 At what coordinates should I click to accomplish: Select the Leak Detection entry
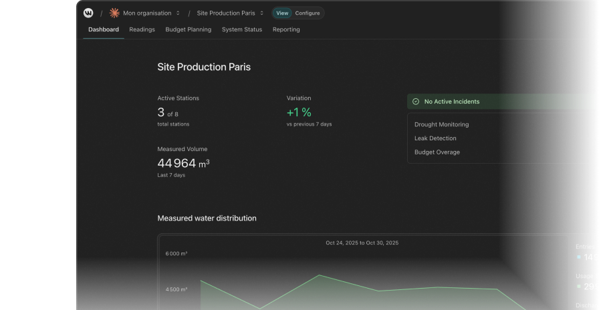click(435, 138)
